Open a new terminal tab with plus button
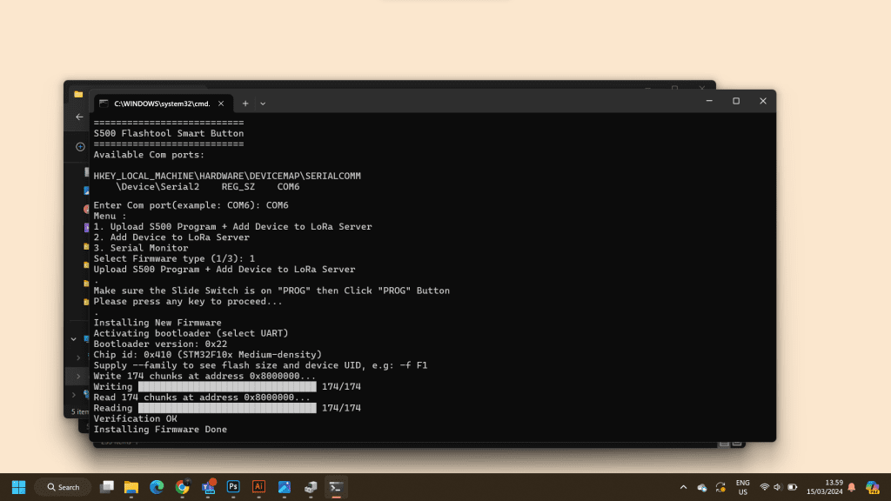 245,103
